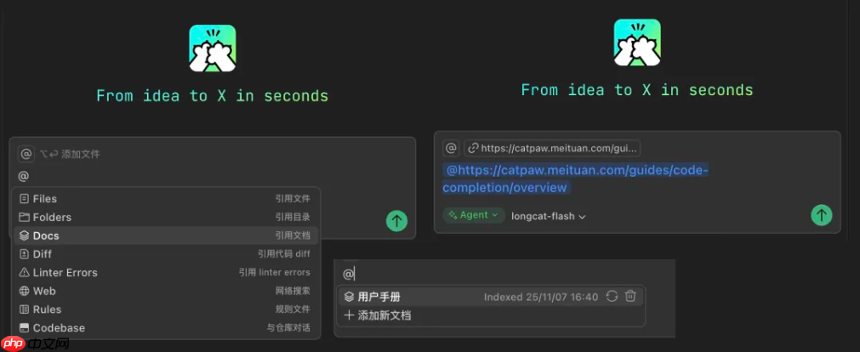Click the Diff icon in the mention menu
The image size is (860, 352).
24,254
